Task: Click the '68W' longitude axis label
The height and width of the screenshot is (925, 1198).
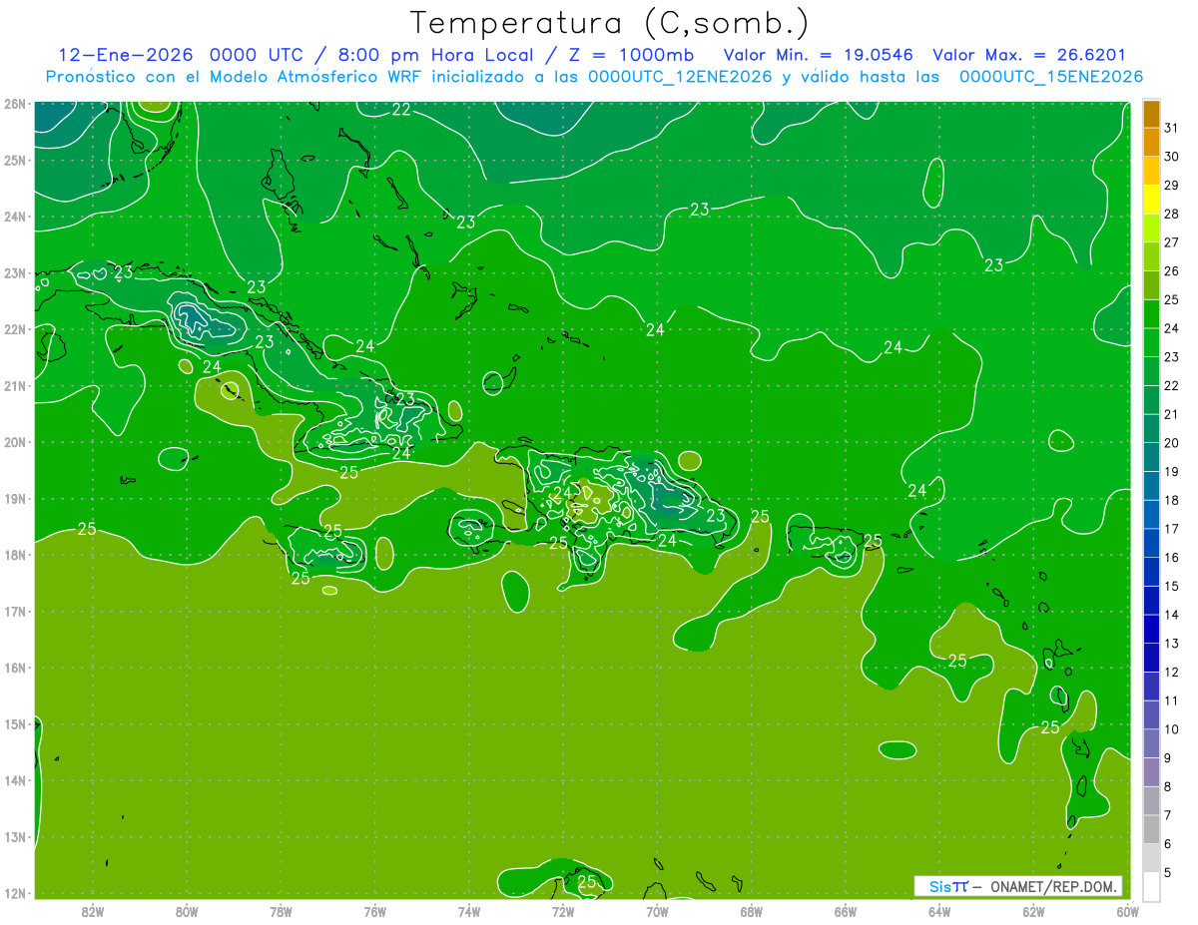Action: pos(752,911)
